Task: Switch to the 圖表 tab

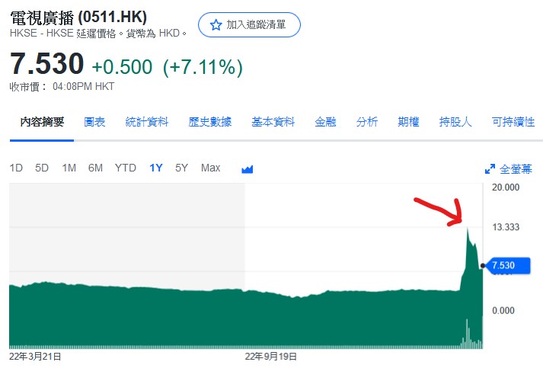Action: click(x=95, y=122)
